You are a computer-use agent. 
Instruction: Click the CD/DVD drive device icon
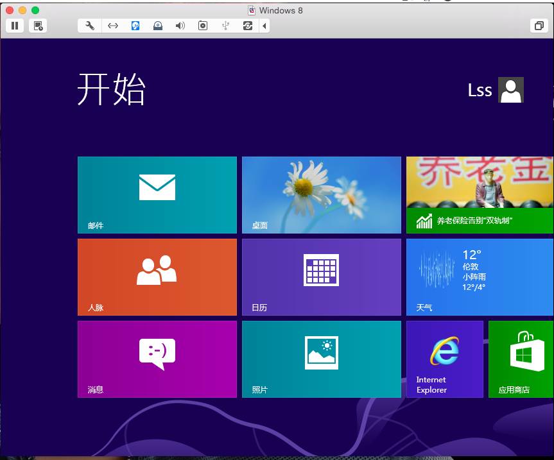click(157, 26)
